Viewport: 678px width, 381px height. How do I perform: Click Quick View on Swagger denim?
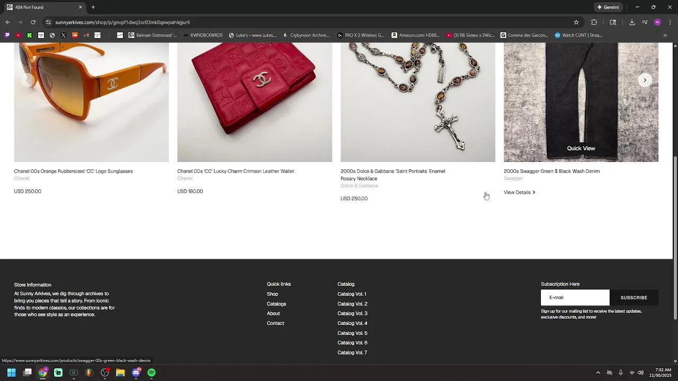tap(581, 149)
